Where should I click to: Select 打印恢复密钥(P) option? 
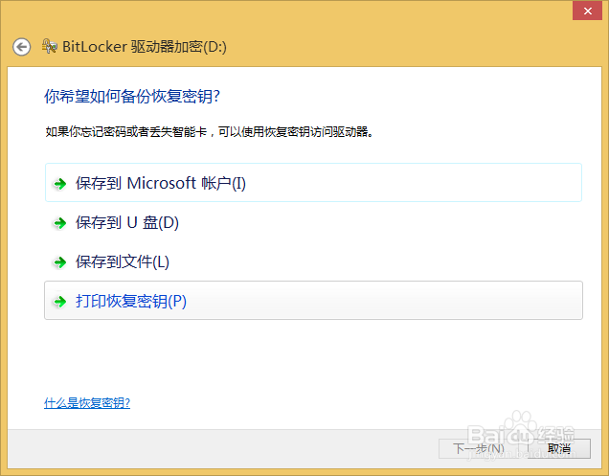[x=313, y=301]
